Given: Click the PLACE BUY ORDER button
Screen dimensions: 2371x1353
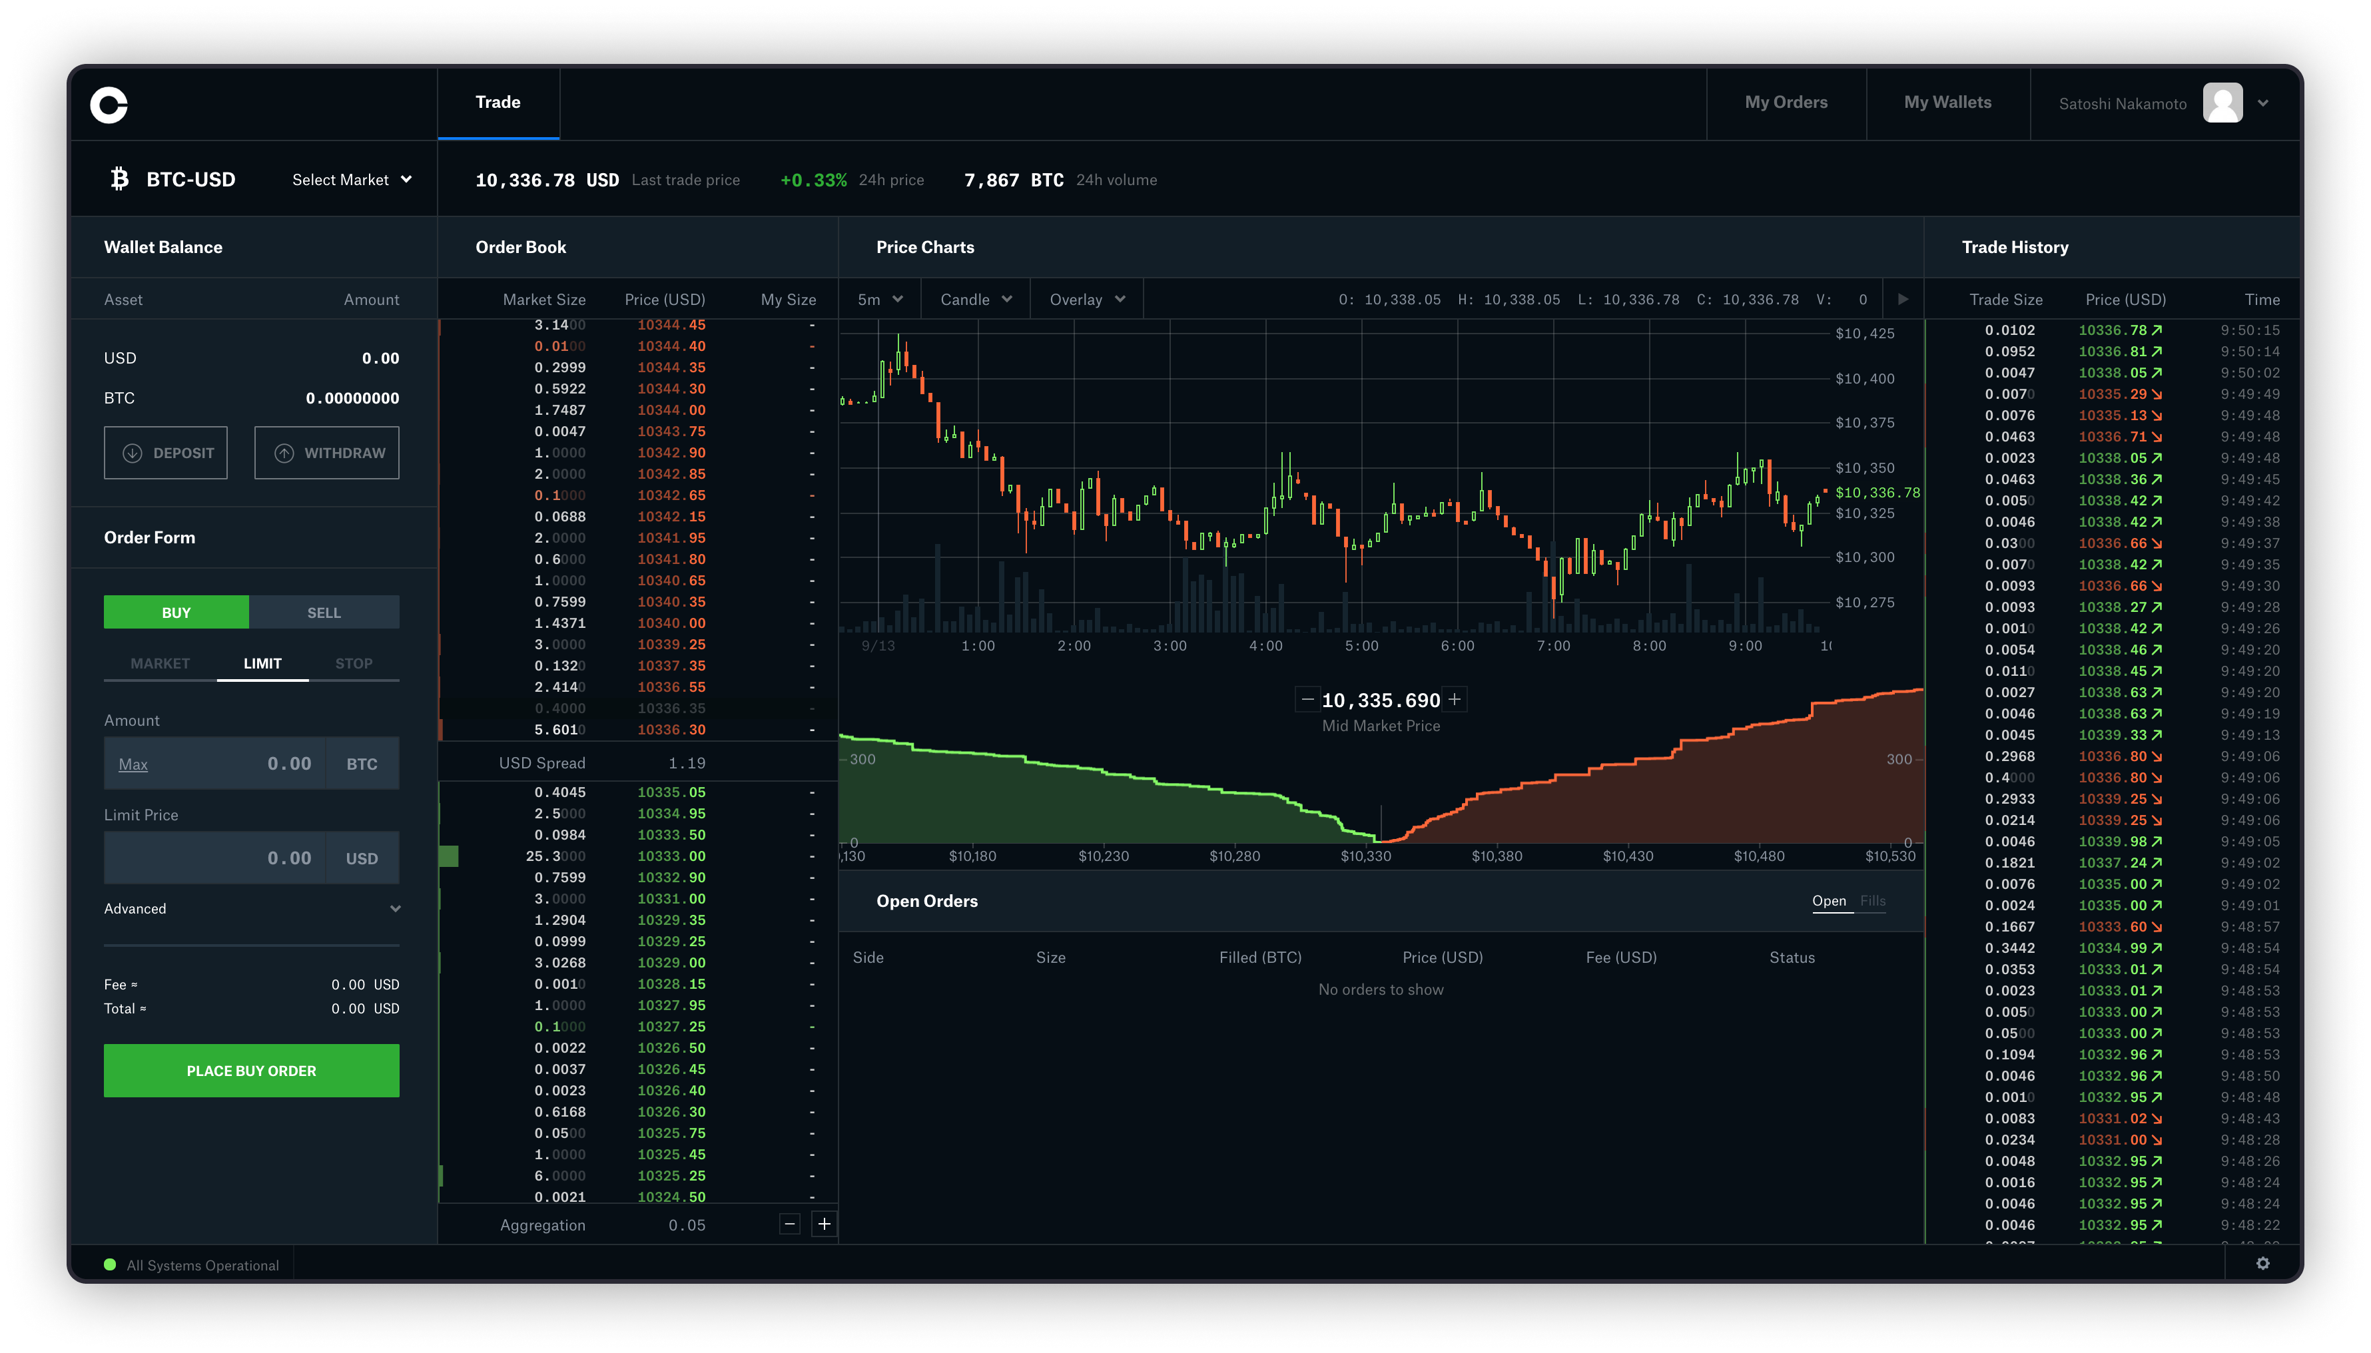Looking at the screenshot, I should tap(251, 1070).
